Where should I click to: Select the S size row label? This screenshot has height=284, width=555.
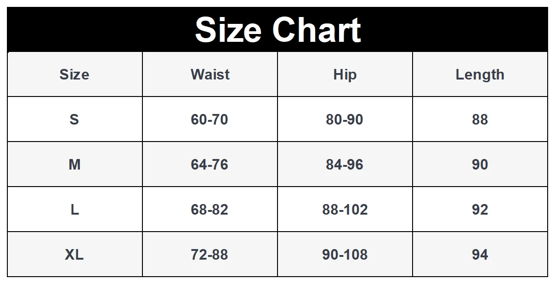(x=74, y=119)
